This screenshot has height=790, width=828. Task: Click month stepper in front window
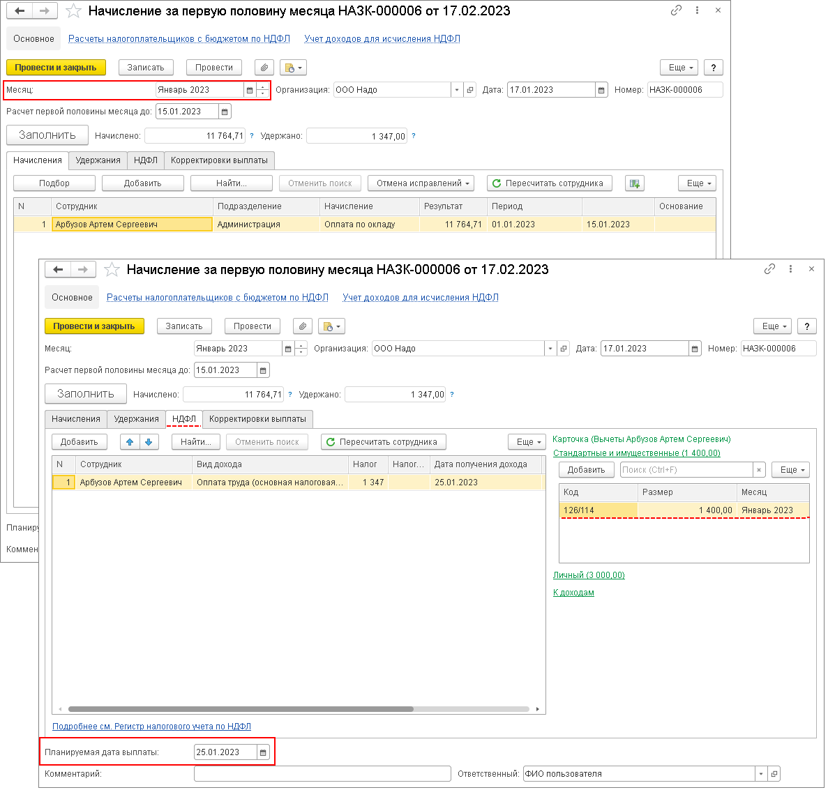[x=301, y=349]
